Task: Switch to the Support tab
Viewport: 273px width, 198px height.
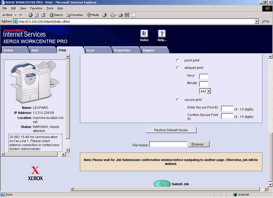Action: [154, 50]
